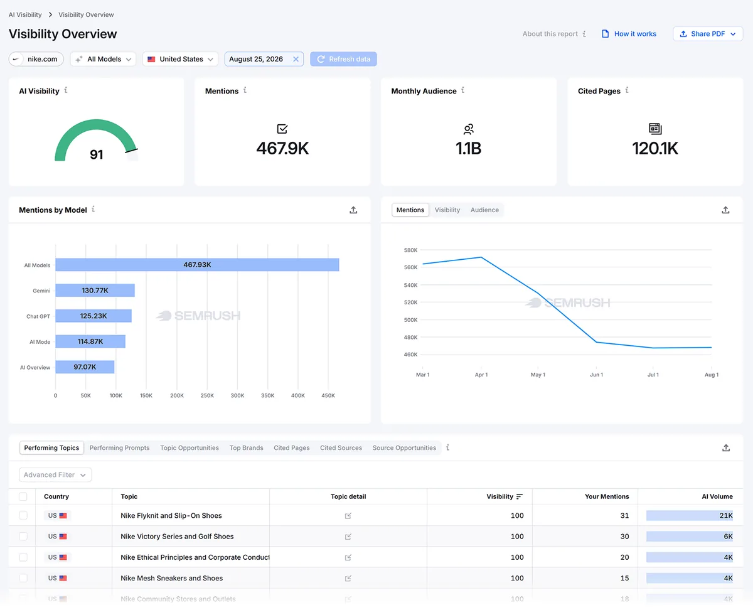Open topic detail for Nike Mesh Sneakers and Shoes
Screen dimensions: 753x610
pos(348,578)
